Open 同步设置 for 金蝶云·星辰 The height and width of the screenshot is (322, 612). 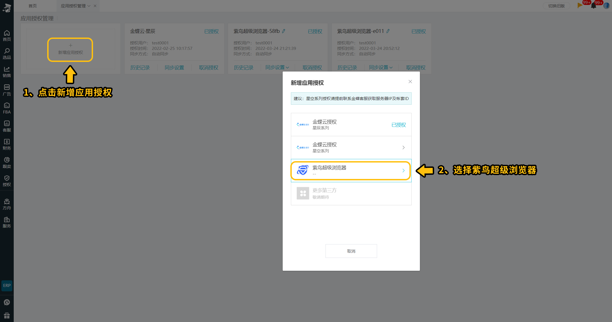(174, 67)
